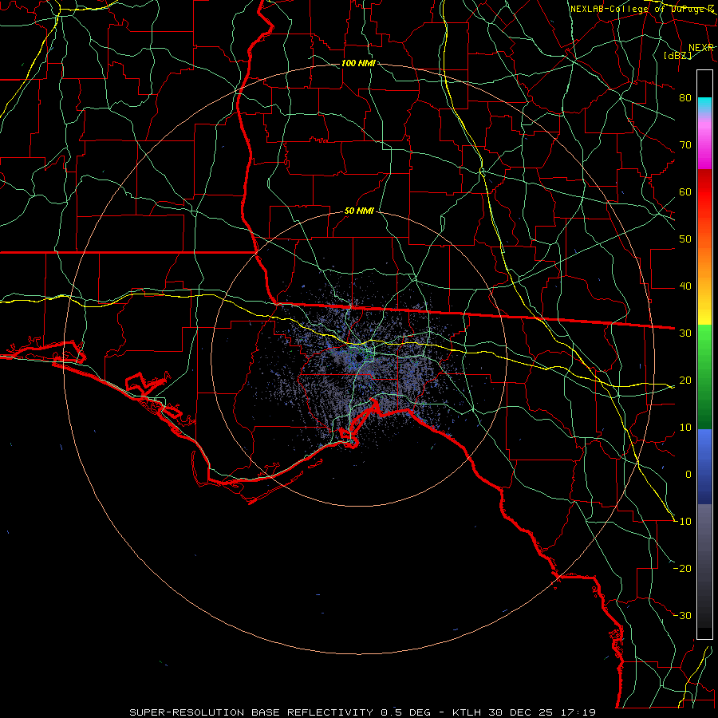Click the NEXR label above the color scale
This screenshot has height=718, width=718.
[x=700, y=47]
